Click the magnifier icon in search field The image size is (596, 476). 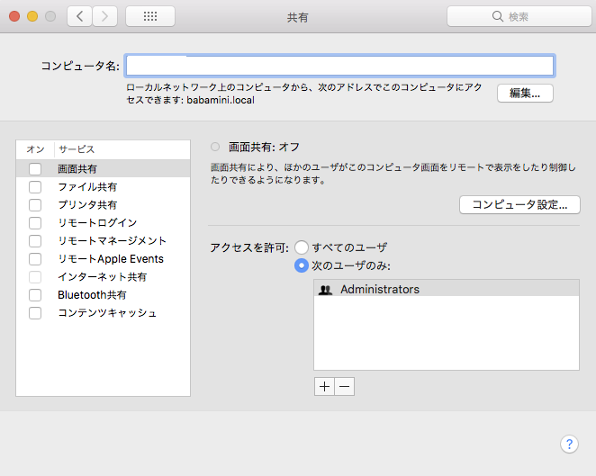pos(497,16)
